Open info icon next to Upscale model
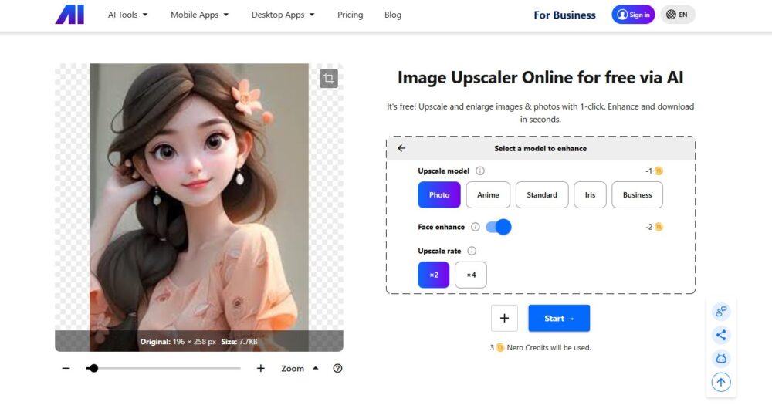The image size is (772, 412). (480, 171)
